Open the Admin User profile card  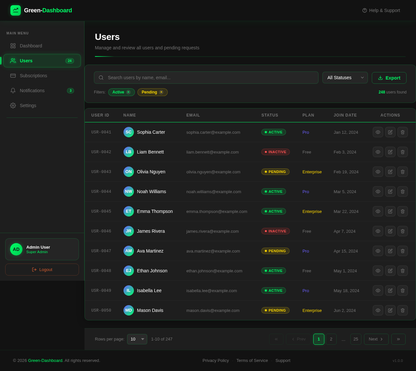pos(42,249)
